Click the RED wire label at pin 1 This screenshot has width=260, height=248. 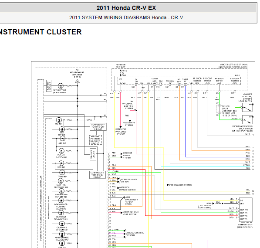click(x=114, y=153)
